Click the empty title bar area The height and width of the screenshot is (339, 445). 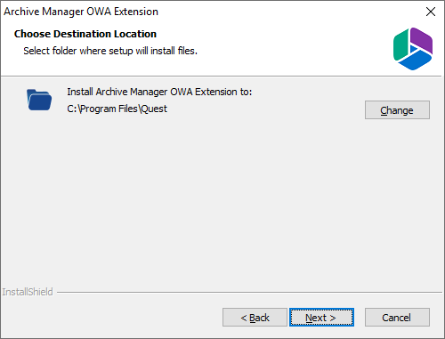click(291, 12)
